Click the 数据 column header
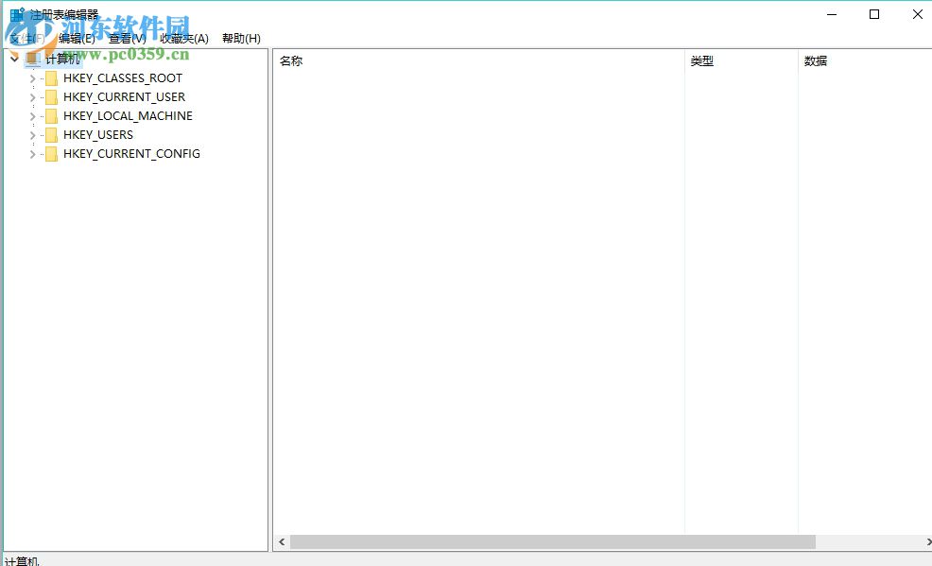The height and width of the screenshot is (566, 932). tap(815, 60)
